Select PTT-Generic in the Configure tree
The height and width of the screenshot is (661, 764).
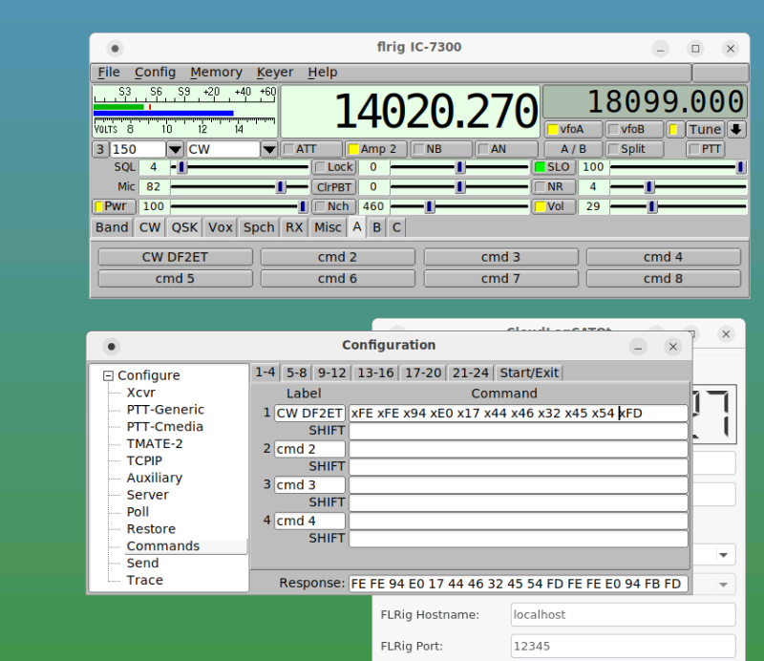[x=165, y=410]
